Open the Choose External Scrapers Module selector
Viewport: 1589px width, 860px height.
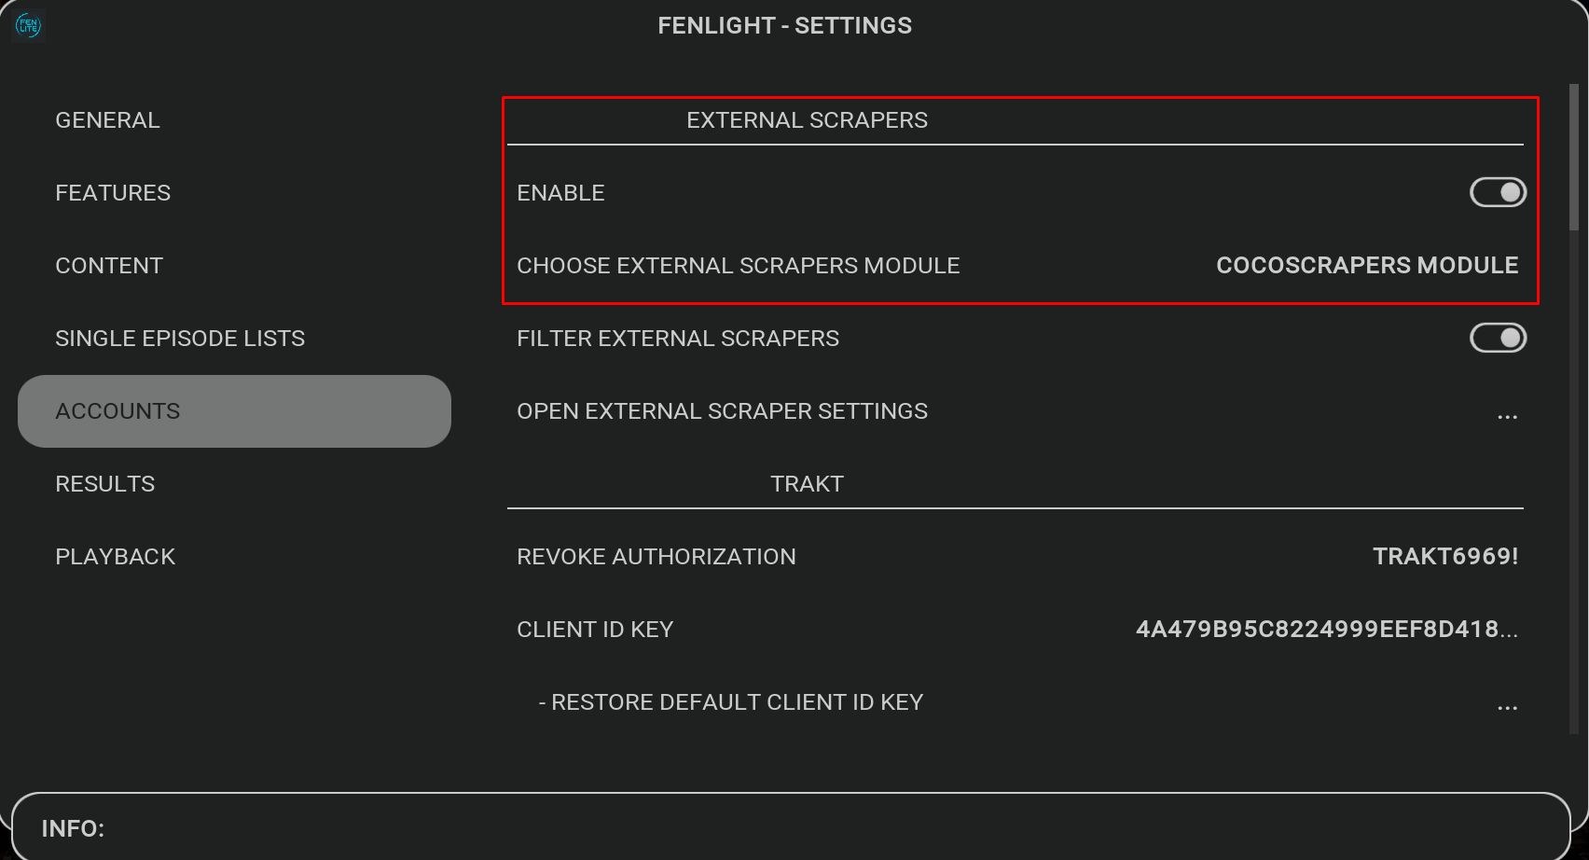pyautogui.click(x=738, y=266)
